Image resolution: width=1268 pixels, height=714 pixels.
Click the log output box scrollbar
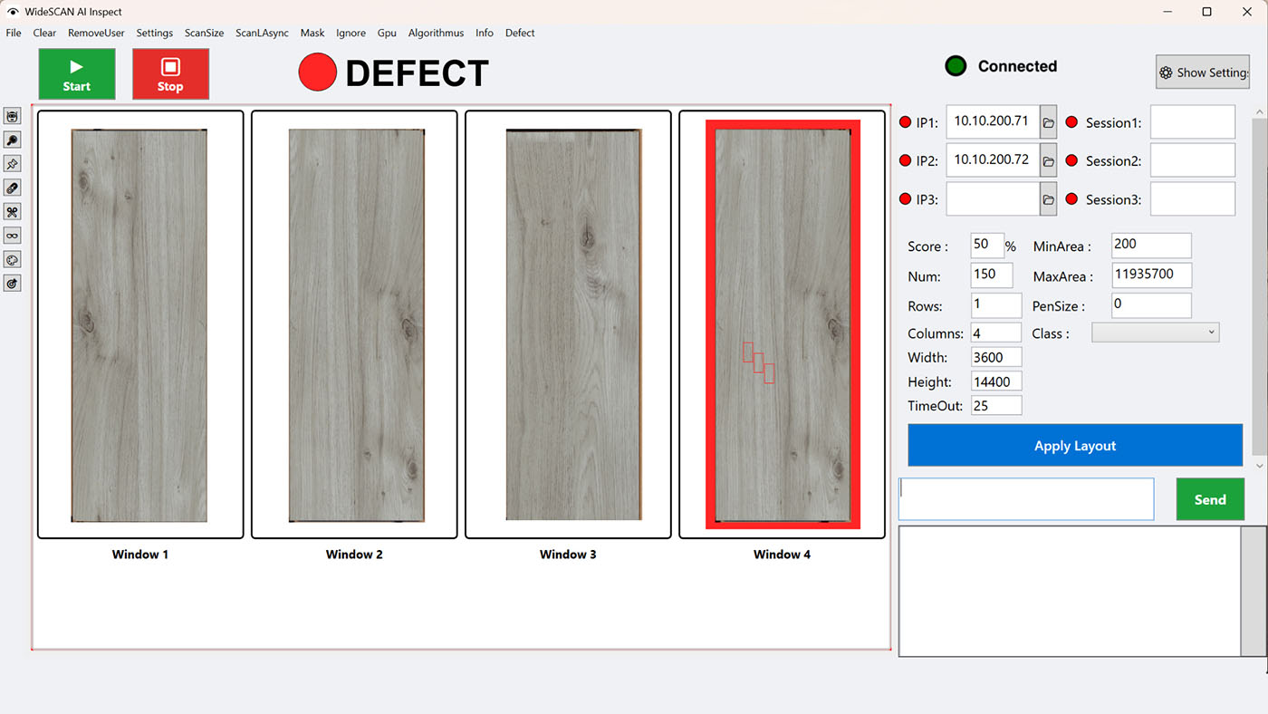pos(1253,591)
